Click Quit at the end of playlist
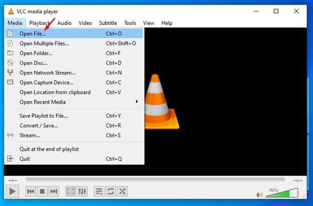 tap(49, 149)
